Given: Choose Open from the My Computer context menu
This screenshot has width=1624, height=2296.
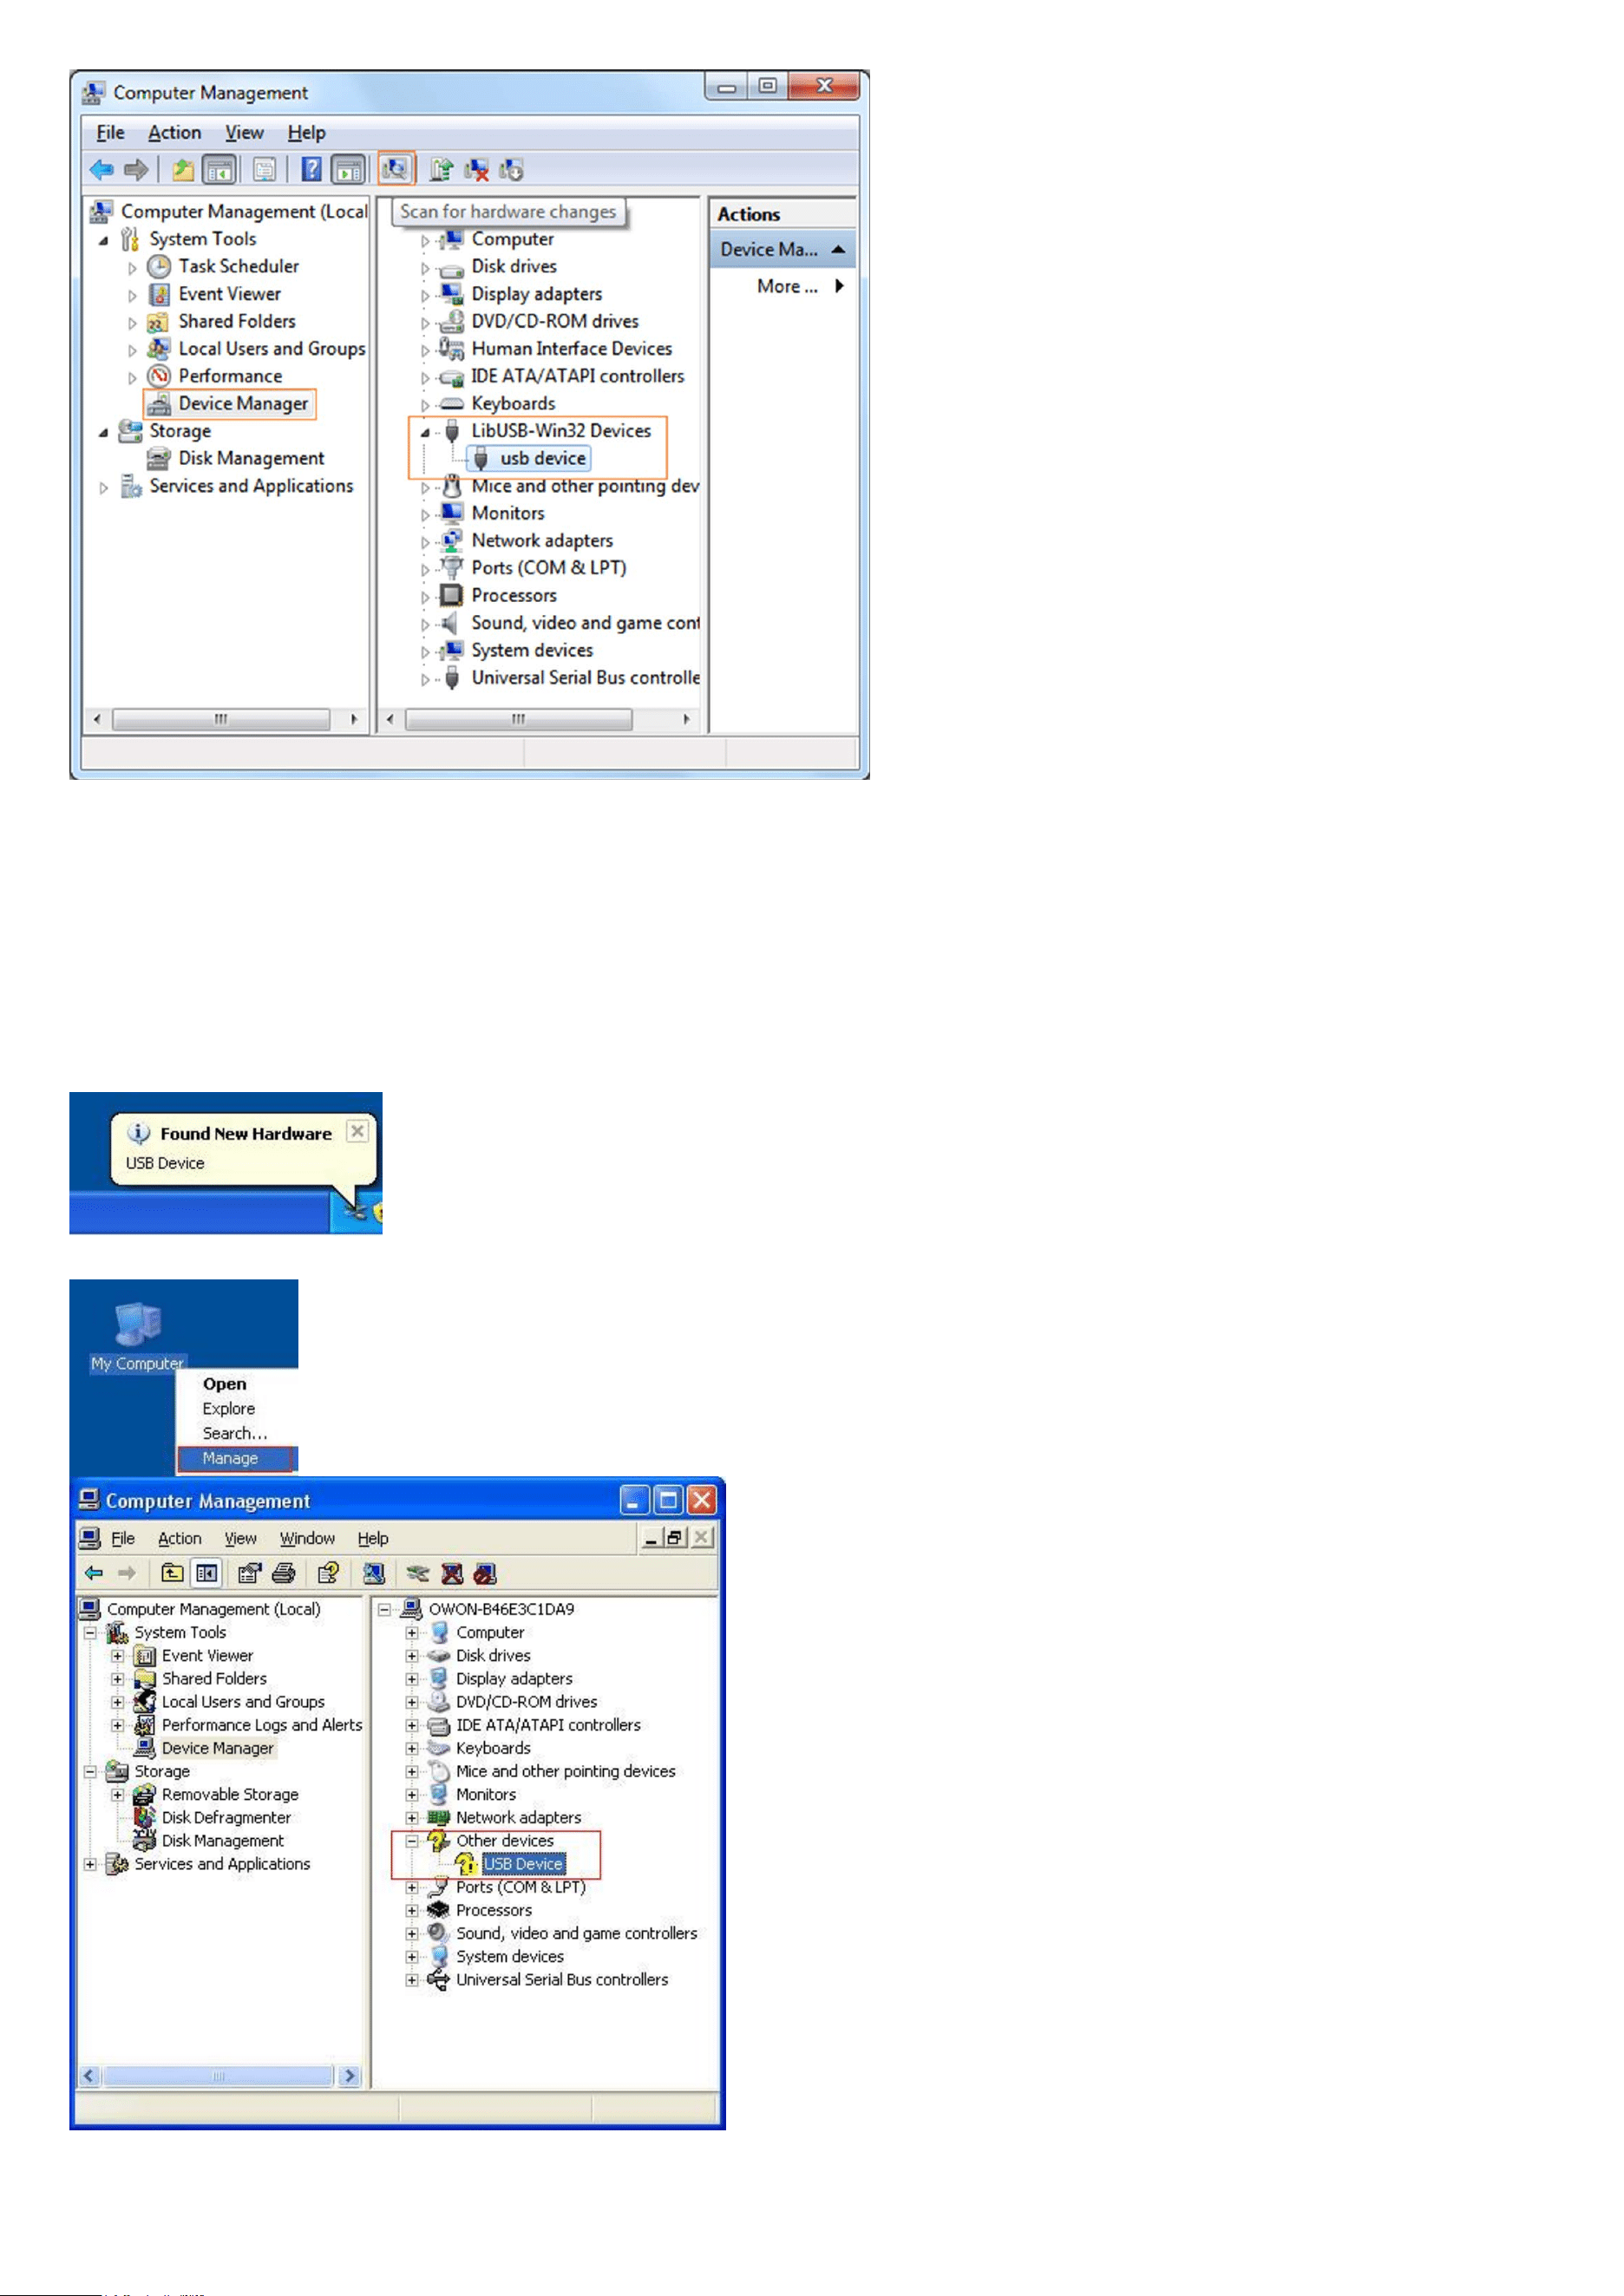Looking at the screenshot, I should pos(224,1384).
